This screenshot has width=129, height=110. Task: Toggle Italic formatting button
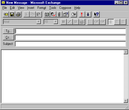pyautogui.click(x=70, y=22)
